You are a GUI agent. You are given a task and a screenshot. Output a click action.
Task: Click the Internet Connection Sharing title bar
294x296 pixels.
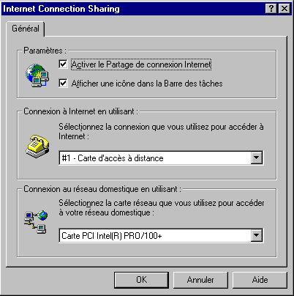133,9
